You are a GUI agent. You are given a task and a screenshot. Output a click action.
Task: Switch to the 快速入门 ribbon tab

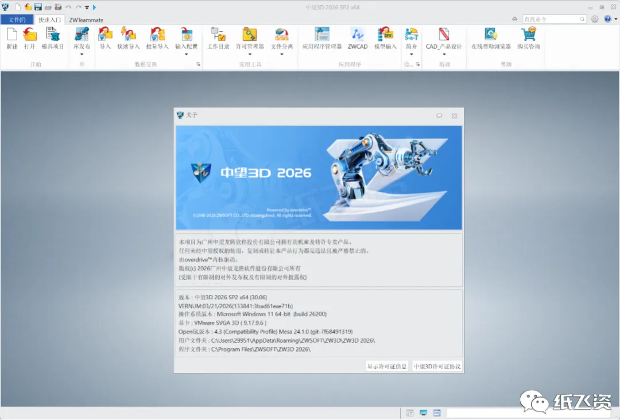pyautogui.click(x=50, y=20)
